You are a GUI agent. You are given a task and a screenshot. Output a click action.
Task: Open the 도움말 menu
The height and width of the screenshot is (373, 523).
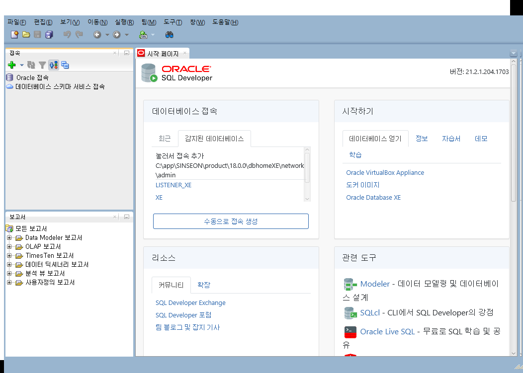pos(226,22)
